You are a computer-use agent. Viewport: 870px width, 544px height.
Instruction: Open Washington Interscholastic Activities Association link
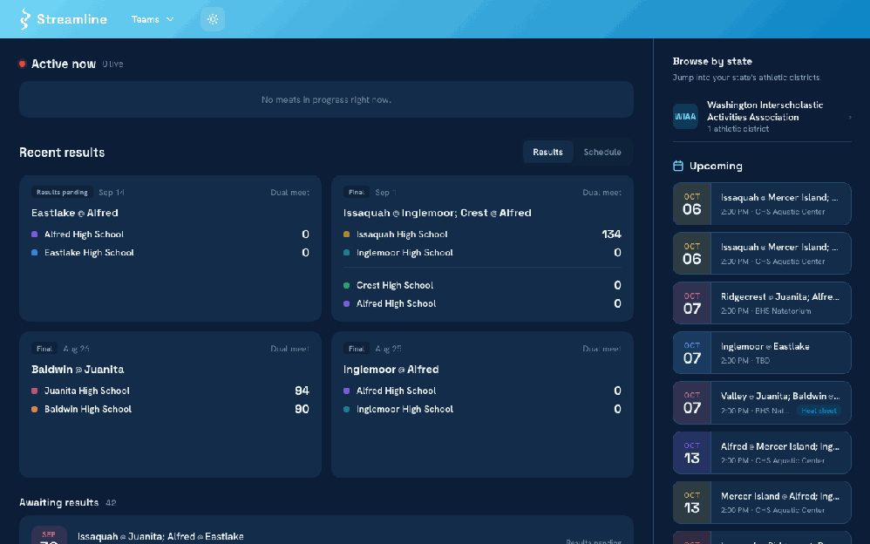pyautogui.click(x=762, y=117)
